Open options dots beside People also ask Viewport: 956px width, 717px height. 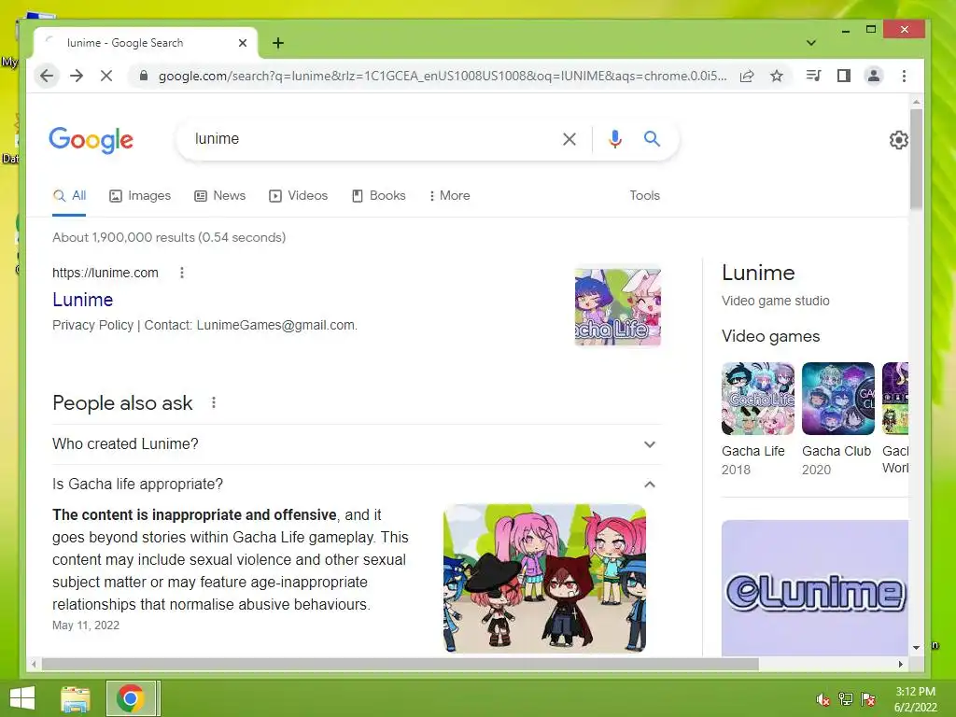(x=214, y=402)
